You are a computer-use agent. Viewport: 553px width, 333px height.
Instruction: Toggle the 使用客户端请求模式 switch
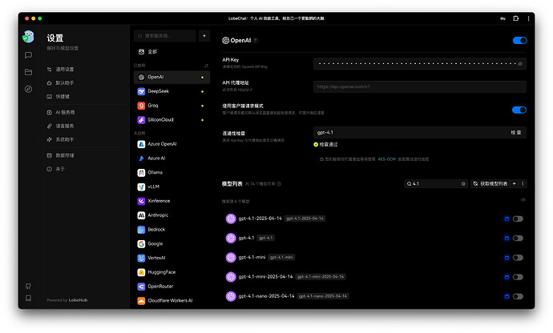pos(519,110)
